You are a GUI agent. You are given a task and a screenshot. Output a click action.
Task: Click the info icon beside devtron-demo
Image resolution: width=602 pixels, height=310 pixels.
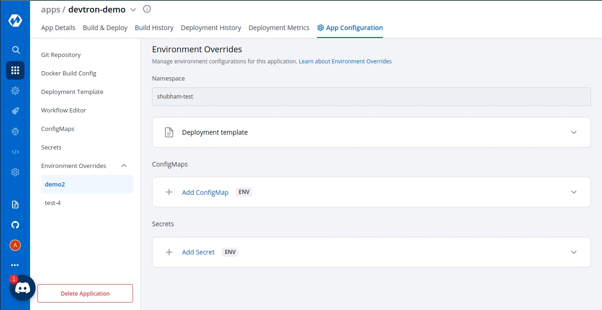point(147,9)
